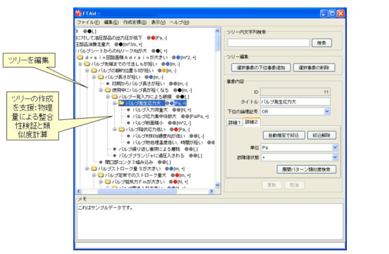Collapse the バルブ発生応力大 node

(x=115, y=103)
